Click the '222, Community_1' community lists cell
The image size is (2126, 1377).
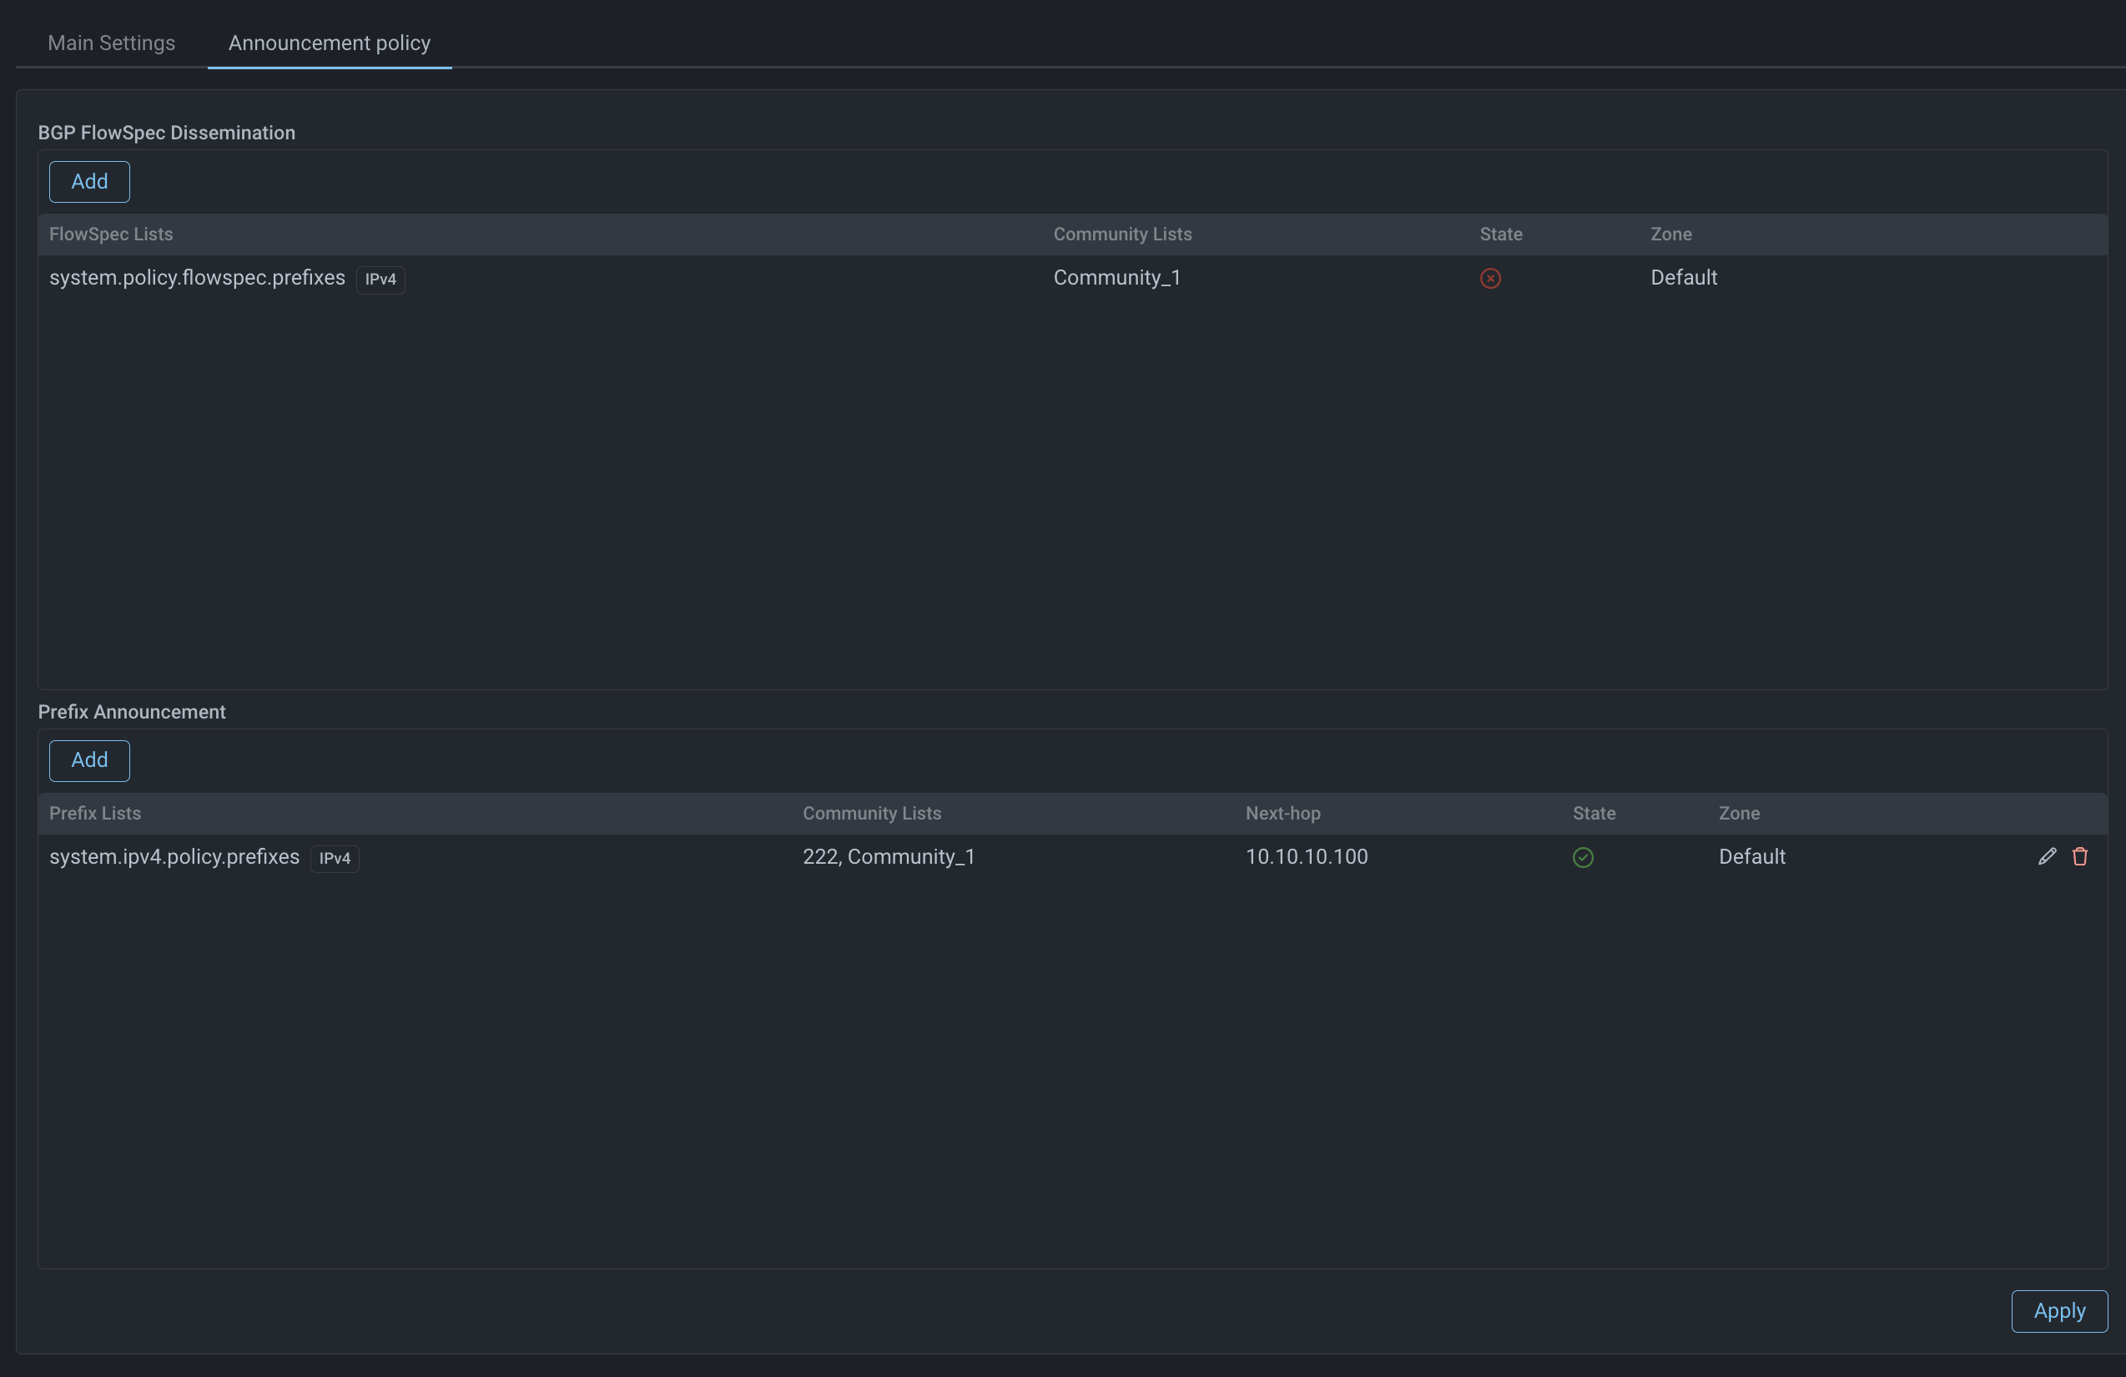(888, 857)
